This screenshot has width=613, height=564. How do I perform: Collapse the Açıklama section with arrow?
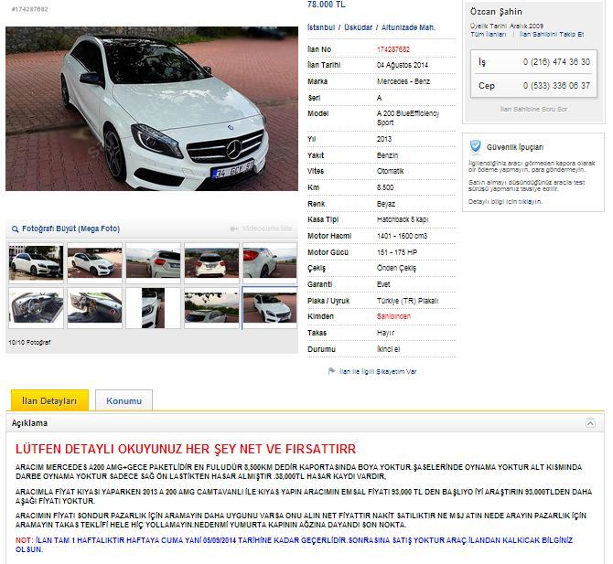point(590,423)
